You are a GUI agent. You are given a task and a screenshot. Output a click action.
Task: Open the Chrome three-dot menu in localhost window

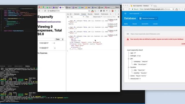[118, 11]
